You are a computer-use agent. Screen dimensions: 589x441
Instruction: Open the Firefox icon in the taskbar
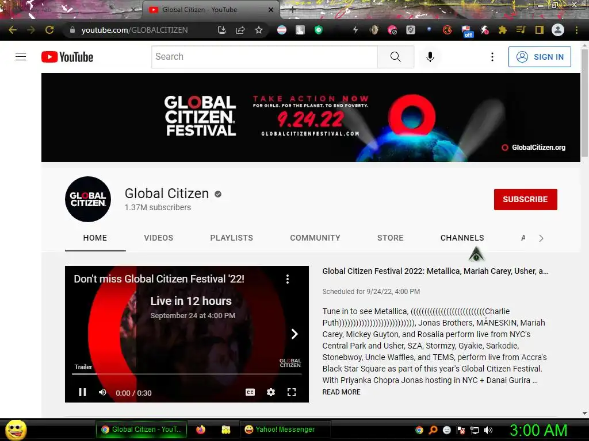(201, 430)
